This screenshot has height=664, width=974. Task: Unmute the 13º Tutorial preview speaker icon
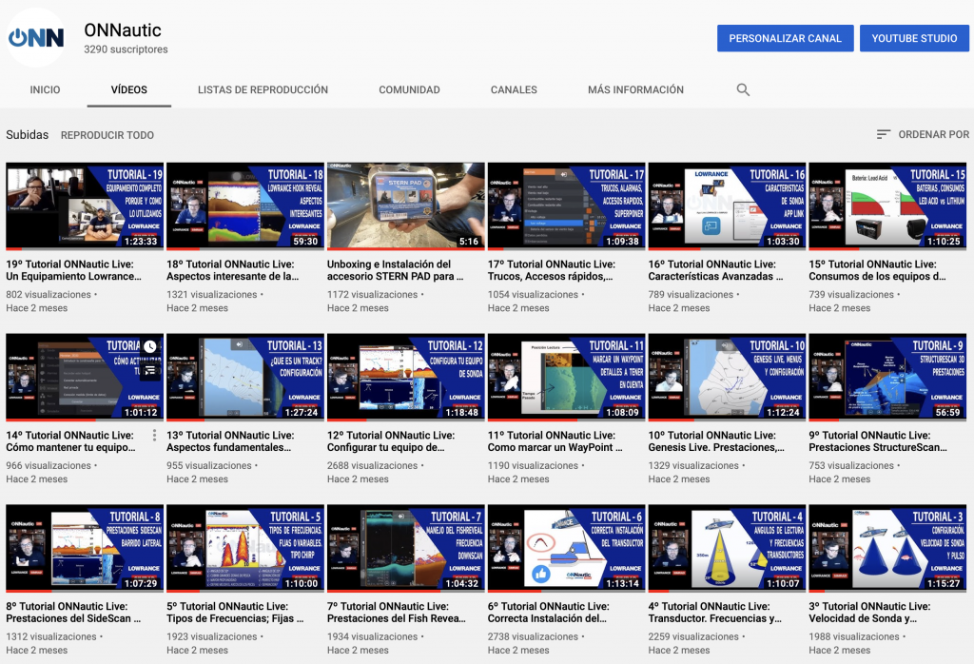click(239, 344)
